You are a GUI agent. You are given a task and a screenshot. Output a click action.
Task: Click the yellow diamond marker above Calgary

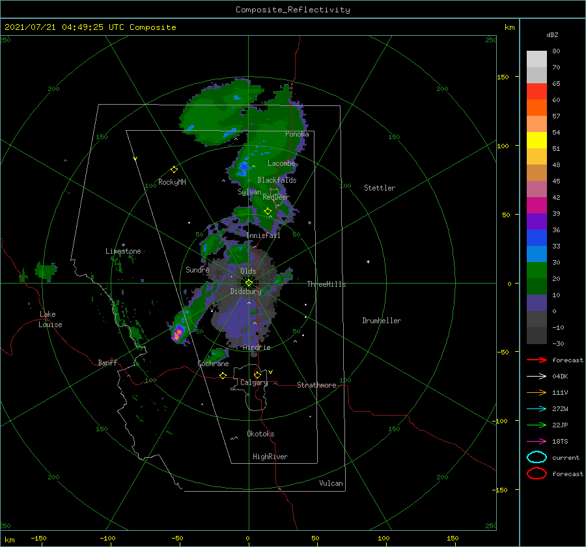[257, 375]
